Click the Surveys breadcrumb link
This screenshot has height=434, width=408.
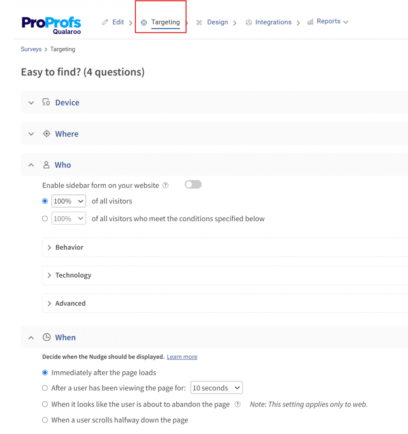pos(31,49)
